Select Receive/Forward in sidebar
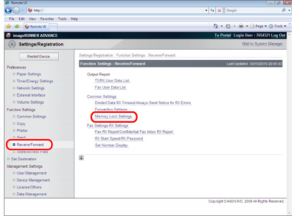The height and width of the screenshot is (216, 292). pyautogui.click(x=30, y=145)
